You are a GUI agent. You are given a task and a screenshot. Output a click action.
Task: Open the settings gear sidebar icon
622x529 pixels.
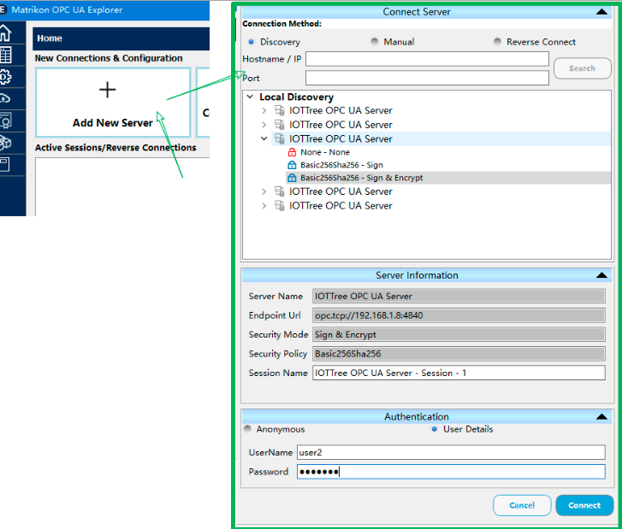(x=5, y=76)
